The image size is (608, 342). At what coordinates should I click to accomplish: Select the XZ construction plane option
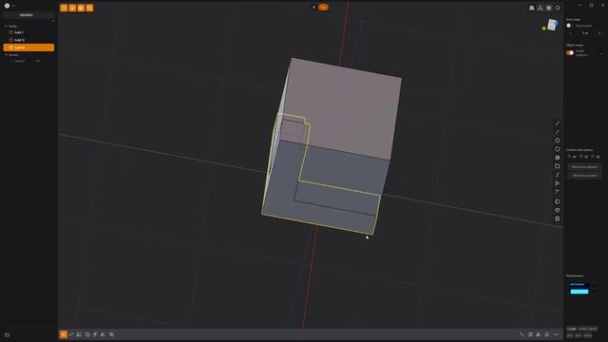[596, 157]
